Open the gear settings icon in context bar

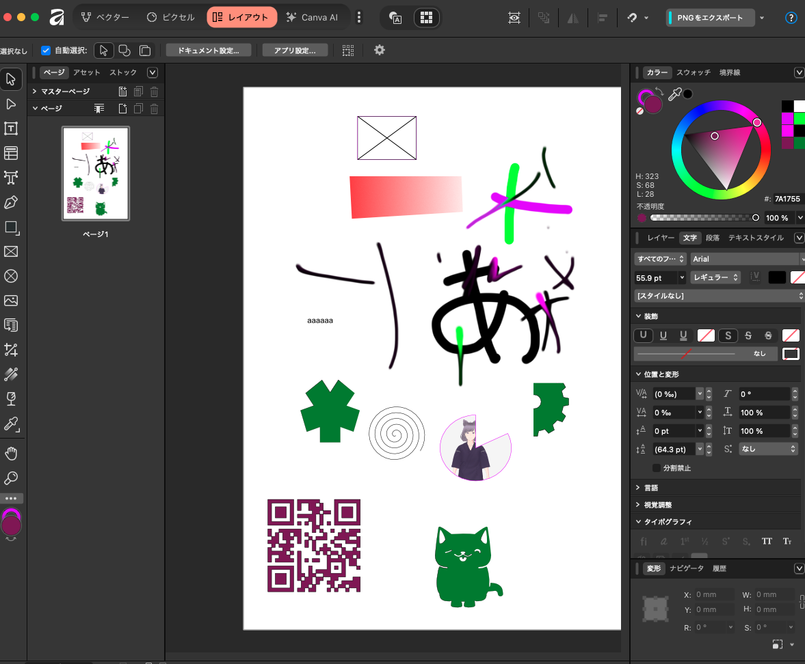[x=380, y=51]
